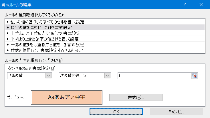Click the value input field containing 1
Screen dimensions: 210x118
154,76
